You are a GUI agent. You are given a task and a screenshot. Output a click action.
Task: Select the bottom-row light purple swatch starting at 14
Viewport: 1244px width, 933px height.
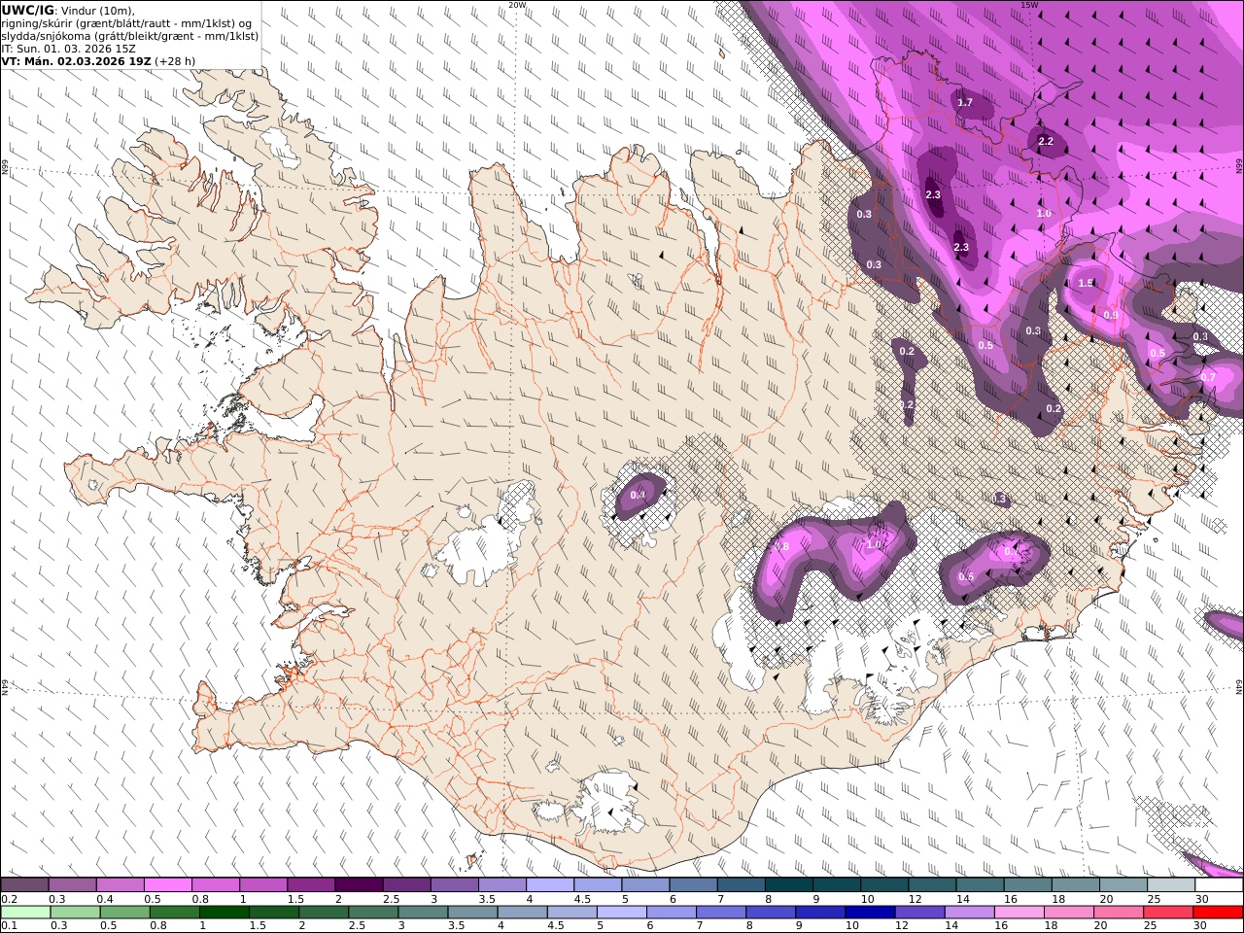(x=969, y=913)
